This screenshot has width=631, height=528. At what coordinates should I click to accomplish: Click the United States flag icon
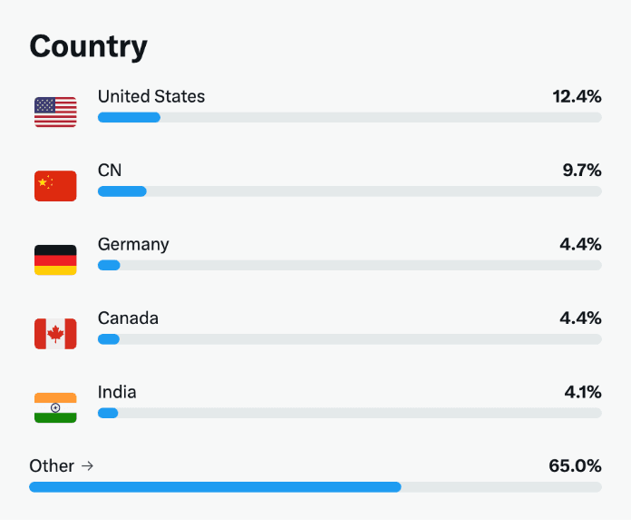point(55,112)
